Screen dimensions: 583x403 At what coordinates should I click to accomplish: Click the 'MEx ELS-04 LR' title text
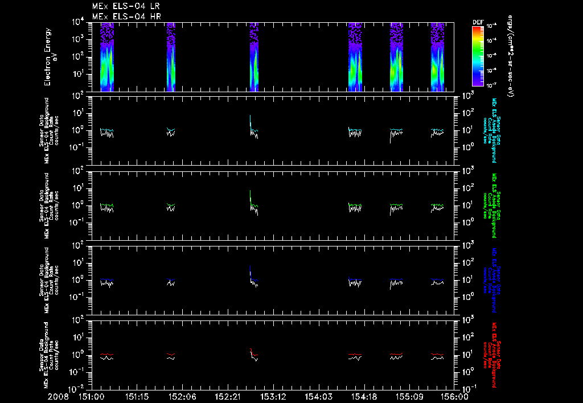[126, 6]
